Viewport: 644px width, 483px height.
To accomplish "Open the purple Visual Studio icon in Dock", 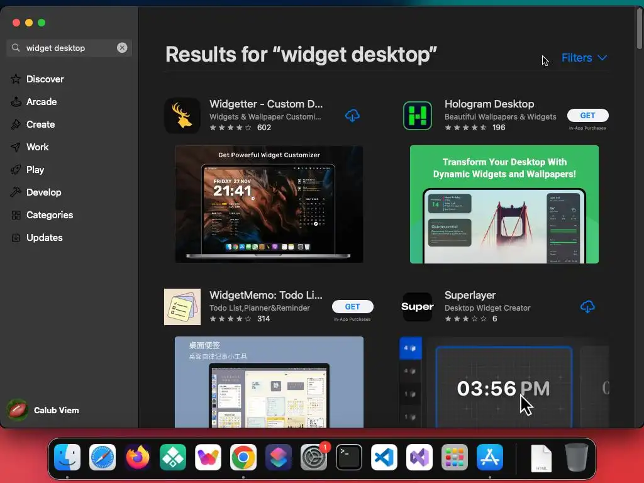I will [419, 457].
